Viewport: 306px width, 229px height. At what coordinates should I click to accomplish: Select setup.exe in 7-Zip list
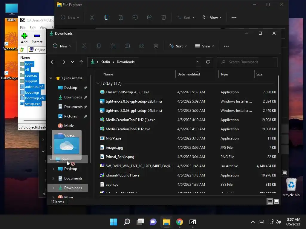click(x=32, y=104)
